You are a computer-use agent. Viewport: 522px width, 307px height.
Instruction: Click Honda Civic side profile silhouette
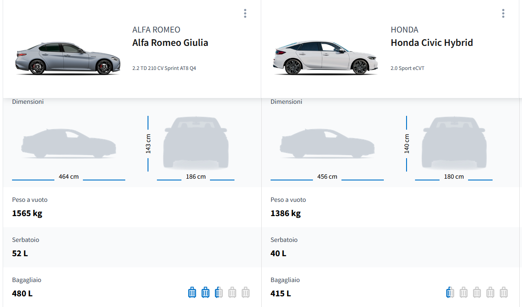327,143
